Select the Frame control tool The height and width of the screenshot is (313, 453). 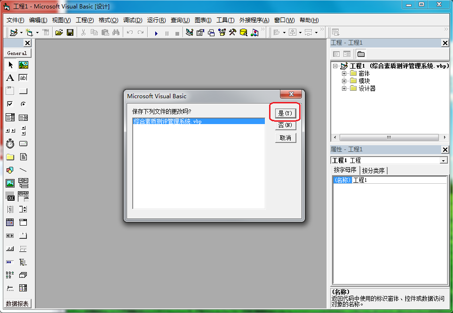click(x=10, y=91)
